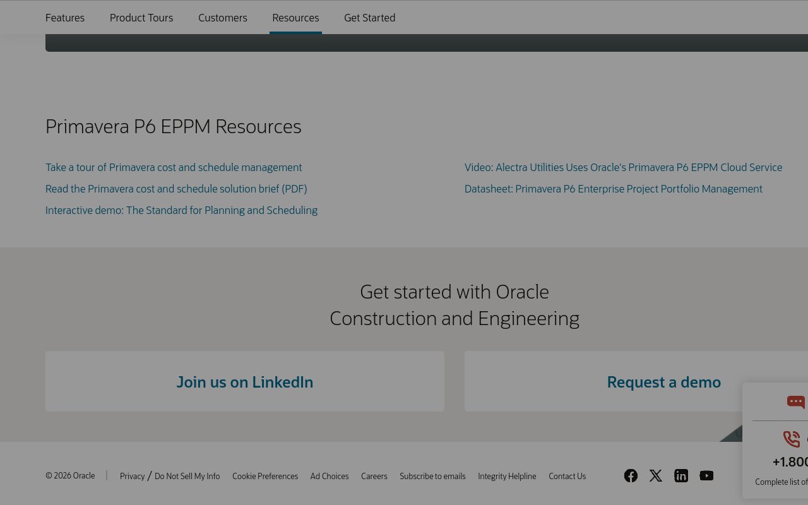Image resolution: width=808 pixels, height=505 pixels.
Task: Launch Interactive demo Planning and Scheduling link
Action: pyautogui.click(x=181, y=210)
